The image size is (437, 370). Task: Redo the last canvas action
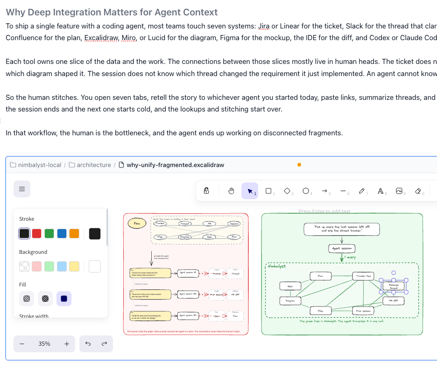(x=104, y=344)
